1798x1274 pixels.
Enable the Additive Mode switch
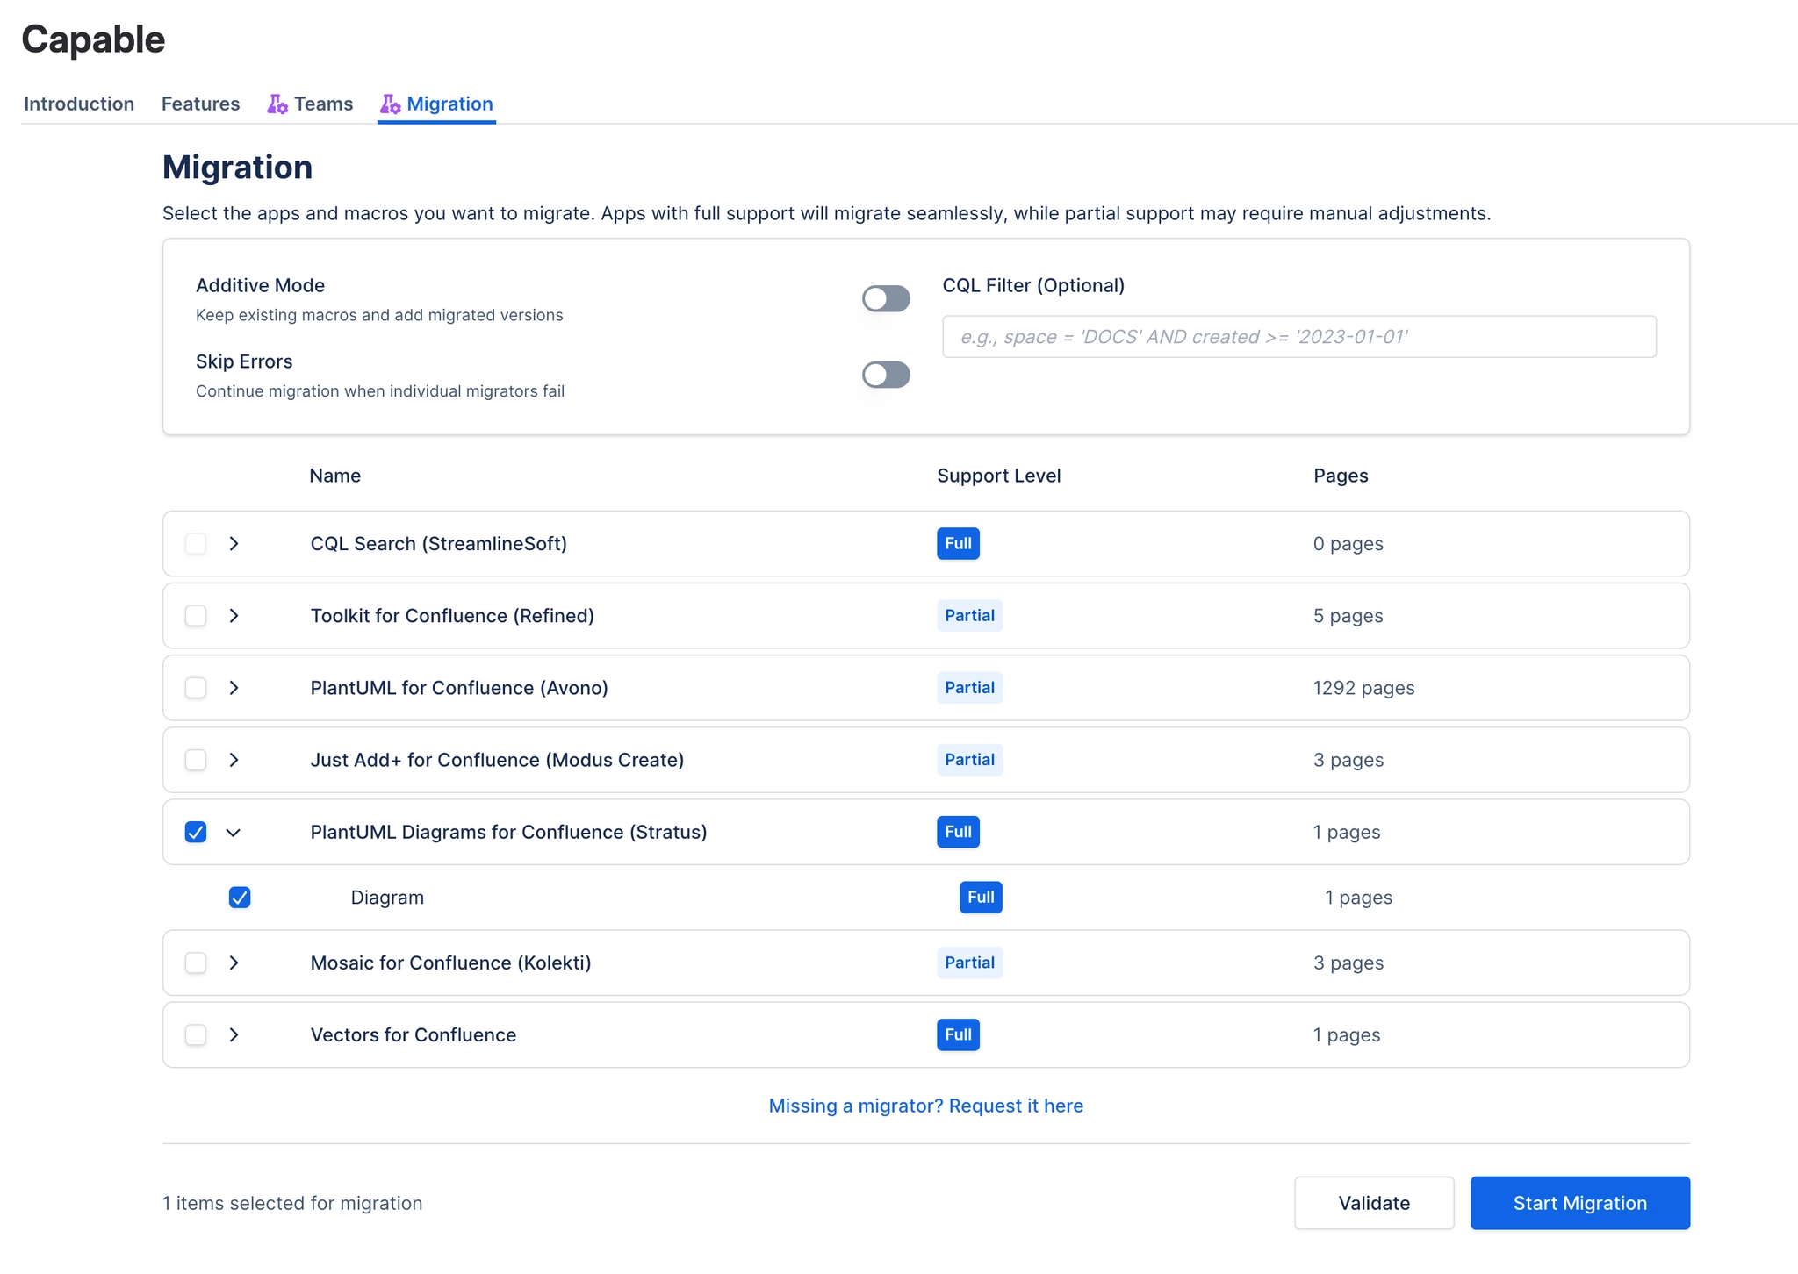coord(886,298)
